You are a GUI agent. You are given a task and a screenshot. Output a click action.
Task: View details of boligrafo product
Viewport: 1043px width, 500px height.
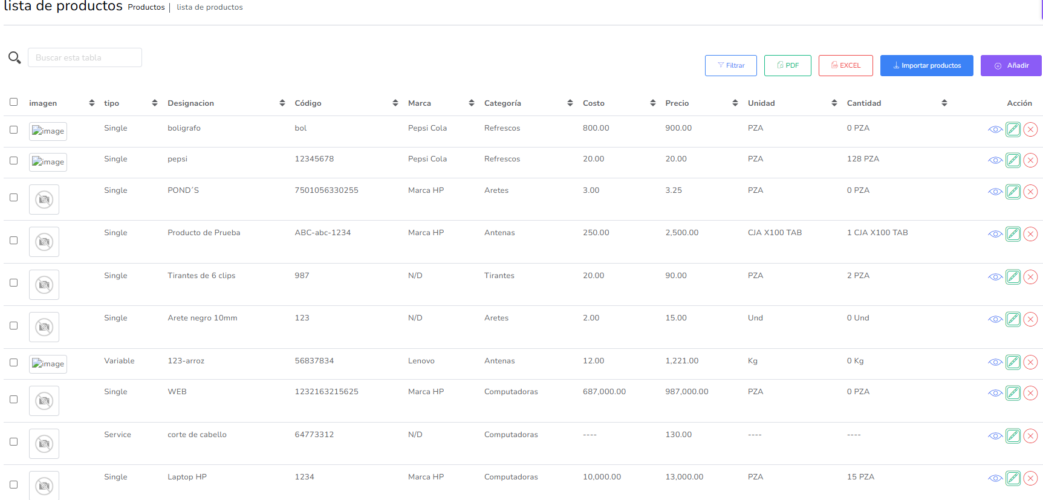click(x=995, y=129)
